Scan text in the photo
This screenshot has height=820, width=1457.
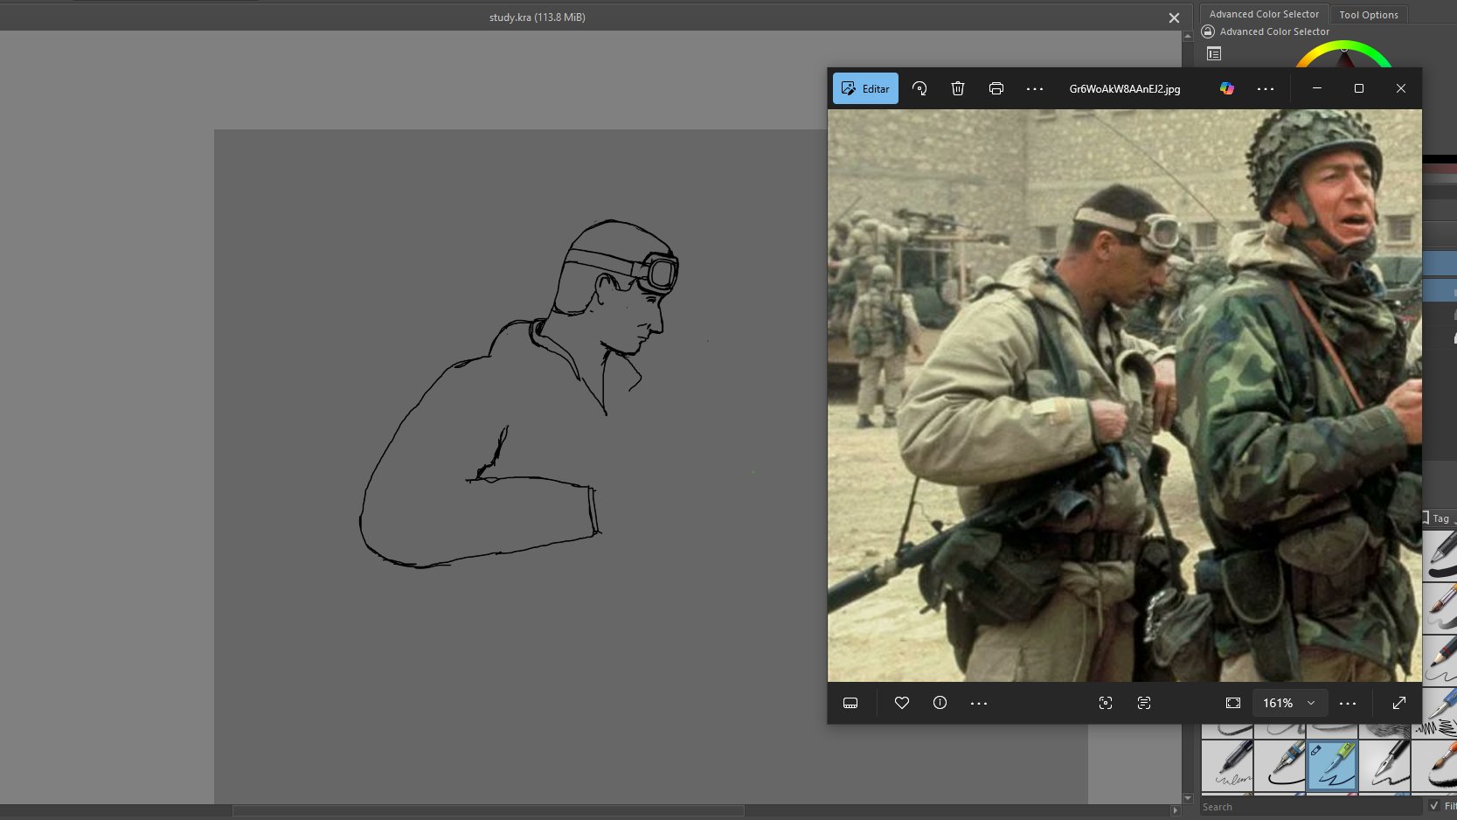click(x=1144, y=703)
